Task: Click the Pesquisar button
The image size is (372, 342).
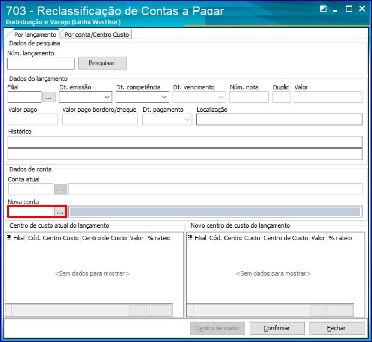Action: coord(102,63)
